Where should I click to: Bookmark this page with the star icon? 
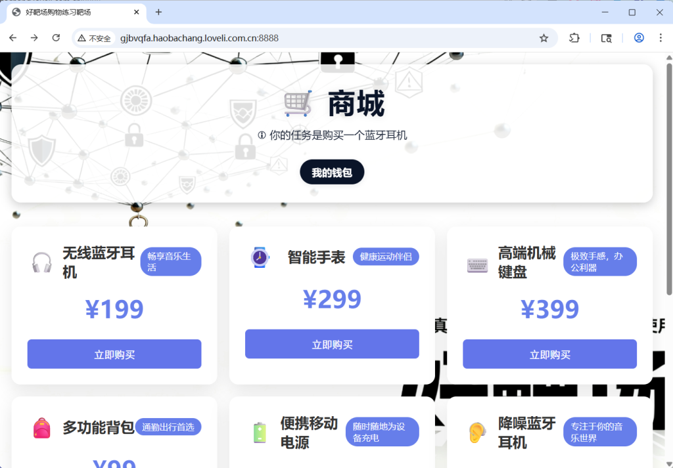point(544,38)
